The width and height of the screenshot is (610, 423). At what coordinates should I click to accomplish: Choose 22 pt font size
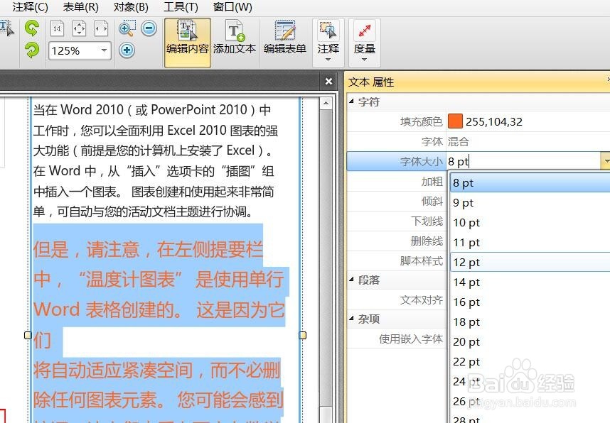coord(530,362)
